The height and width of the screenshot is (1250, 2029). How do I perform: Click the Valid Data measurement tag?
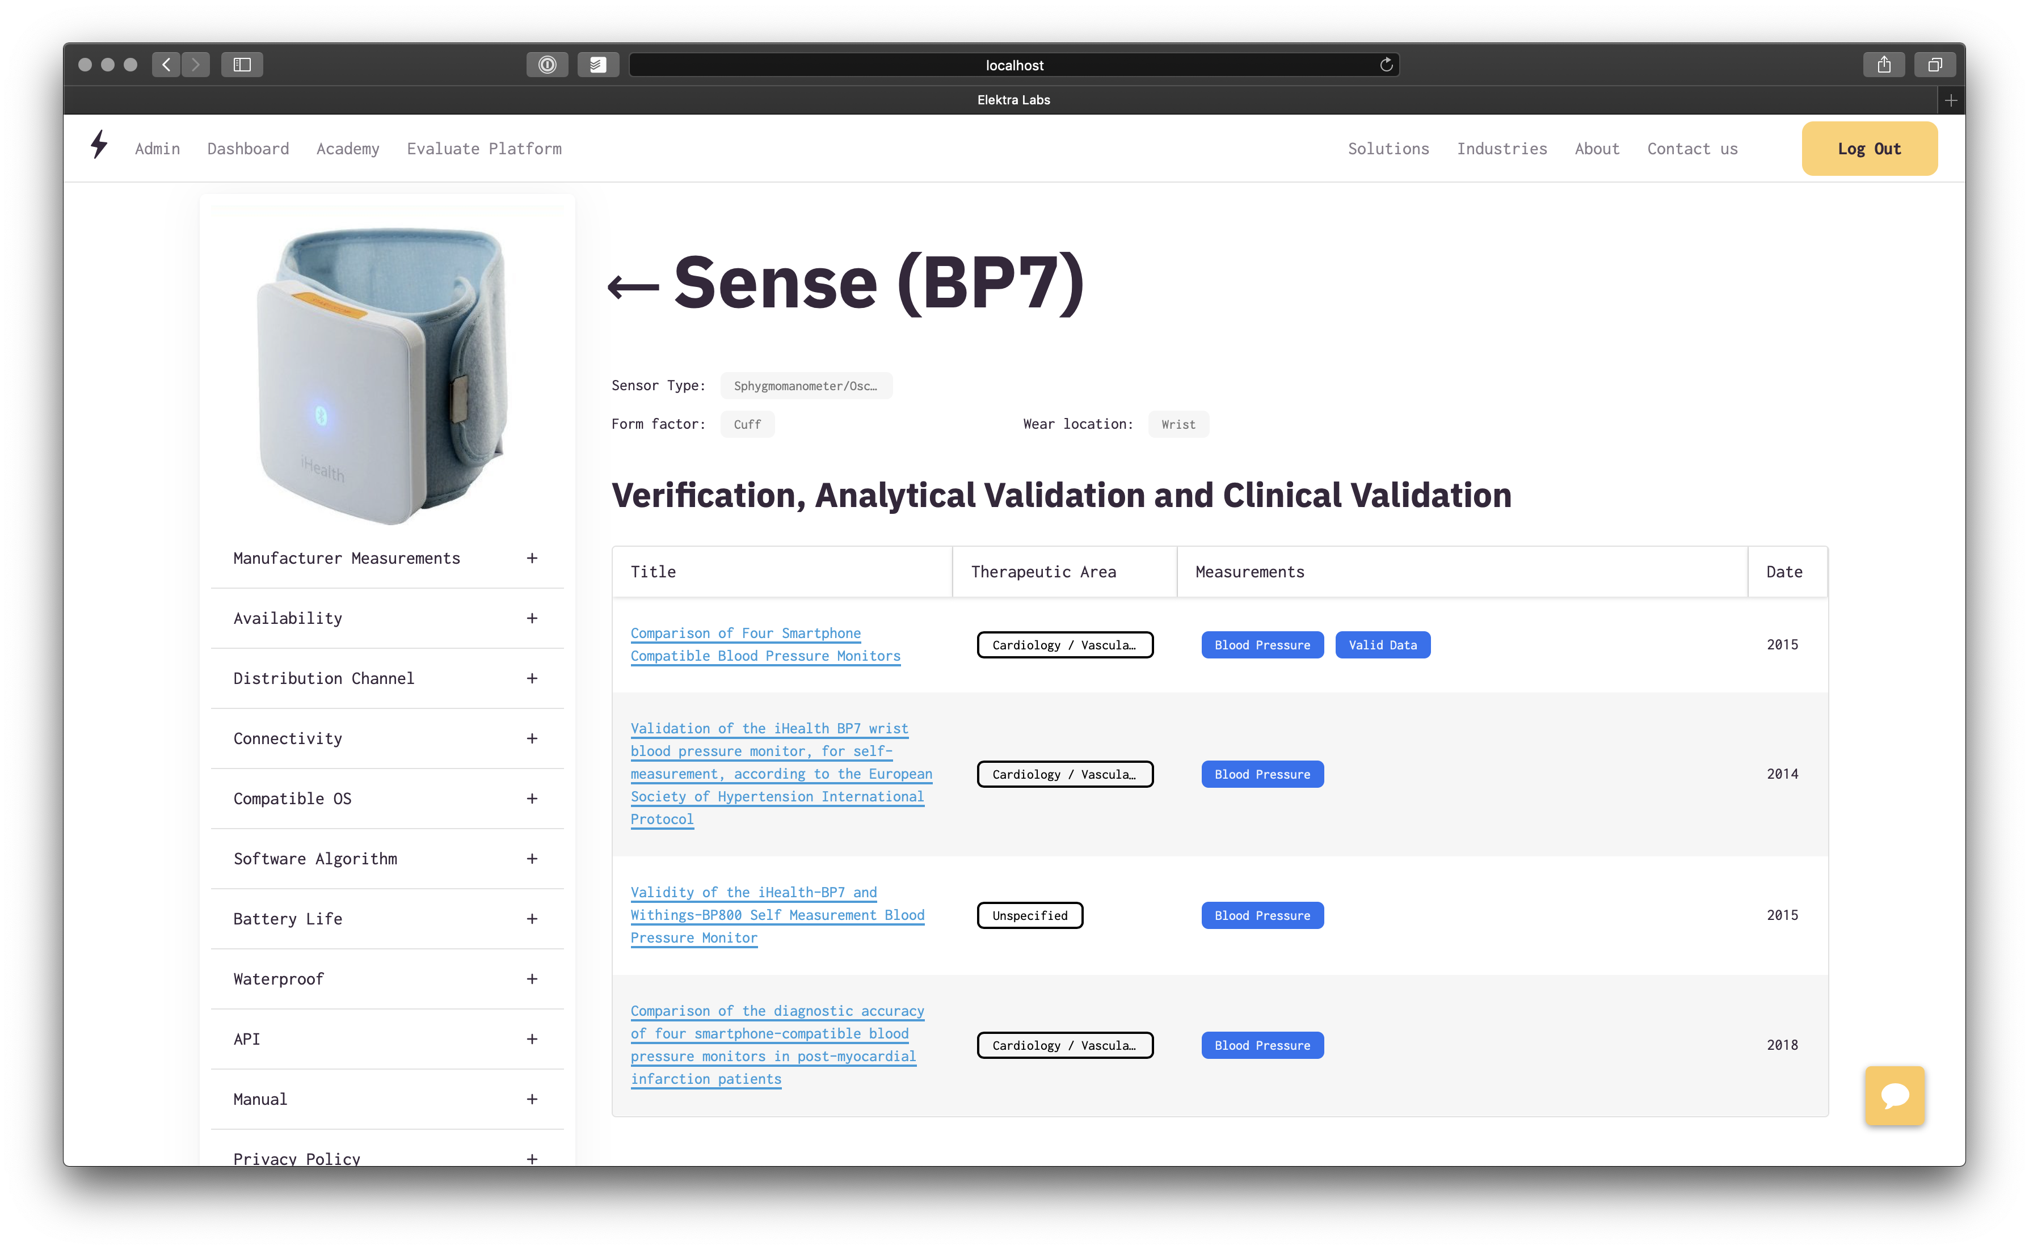(x=1382, y=645)
